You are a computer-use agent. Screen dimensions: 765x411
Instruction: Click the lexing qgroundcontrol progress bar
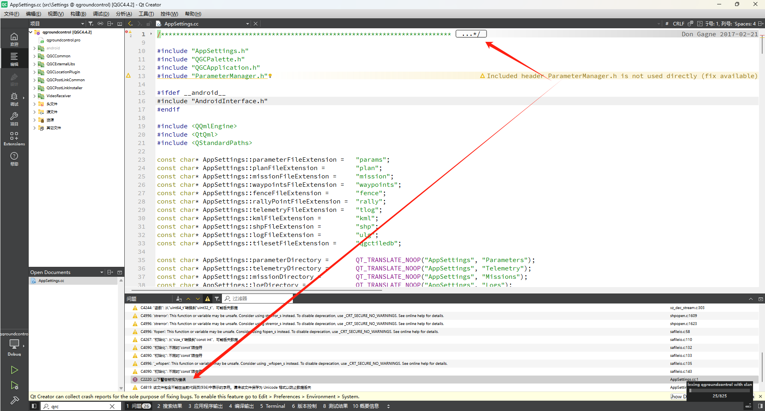pos(720,390)
